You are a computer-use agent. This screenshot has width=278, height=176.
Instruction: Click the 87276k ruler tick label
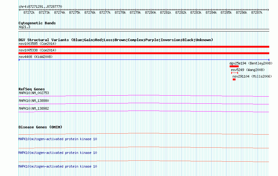(90, 12)
